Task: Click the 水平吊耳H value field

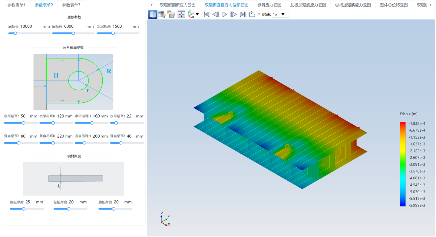Action: (x=96, y=116)
